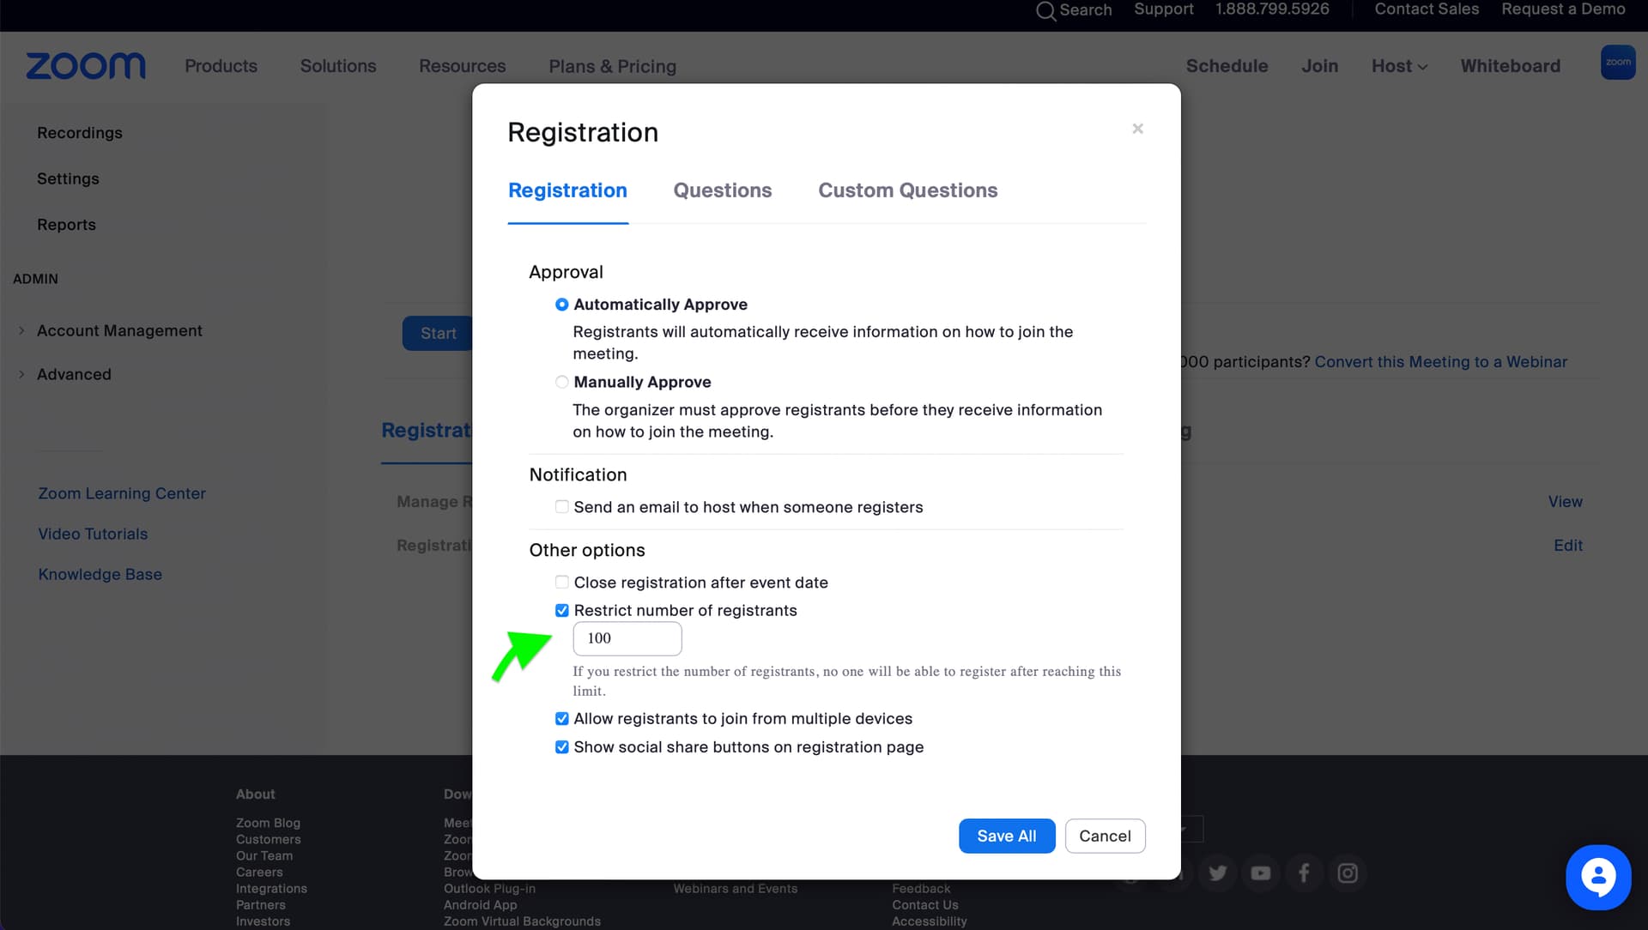1648x930 pixels.
Task: Visit Zoom's YouTube channel from footer icons
Action: (x=1260, y=873)
